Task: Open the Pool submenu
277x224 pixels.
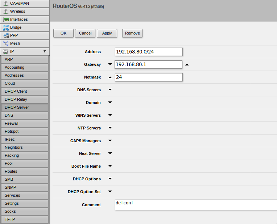Action: 25,163
